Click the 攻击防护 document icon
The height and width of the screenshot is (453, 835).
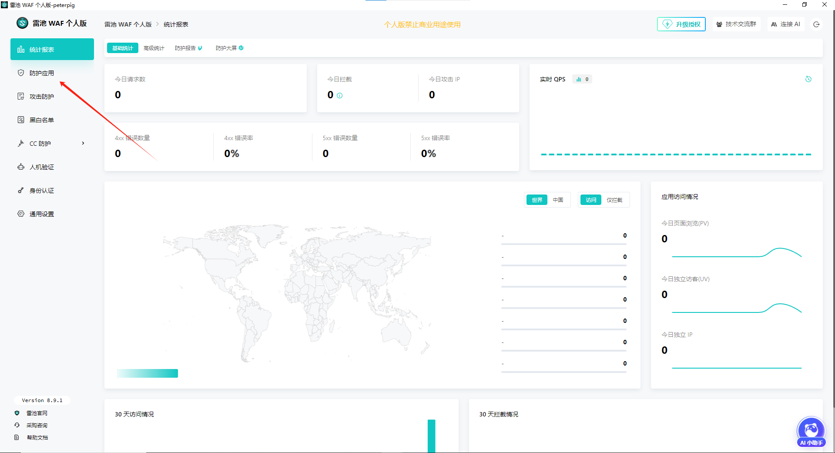(x=20, y=96)
